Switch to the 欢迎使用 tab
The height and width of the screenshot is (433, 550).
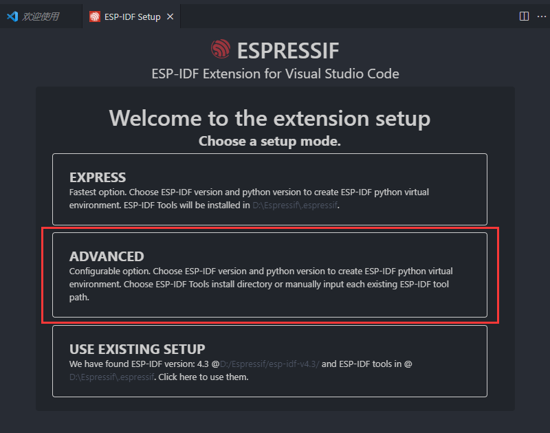[41, 16]
